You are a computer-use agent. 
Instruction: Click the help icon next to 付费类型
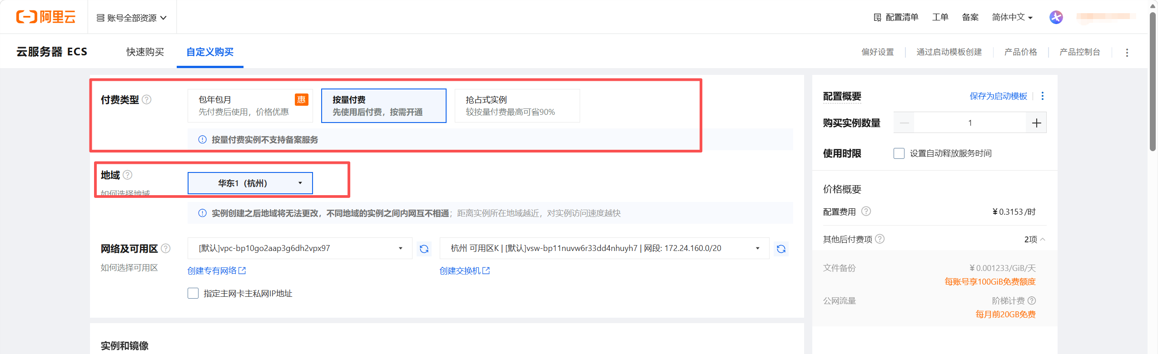click(x=147, y=99)
